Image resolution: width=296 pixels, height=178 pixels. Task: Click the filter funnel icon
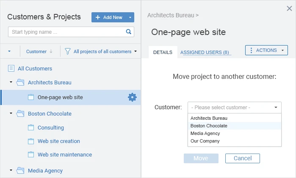click(67, 51)
